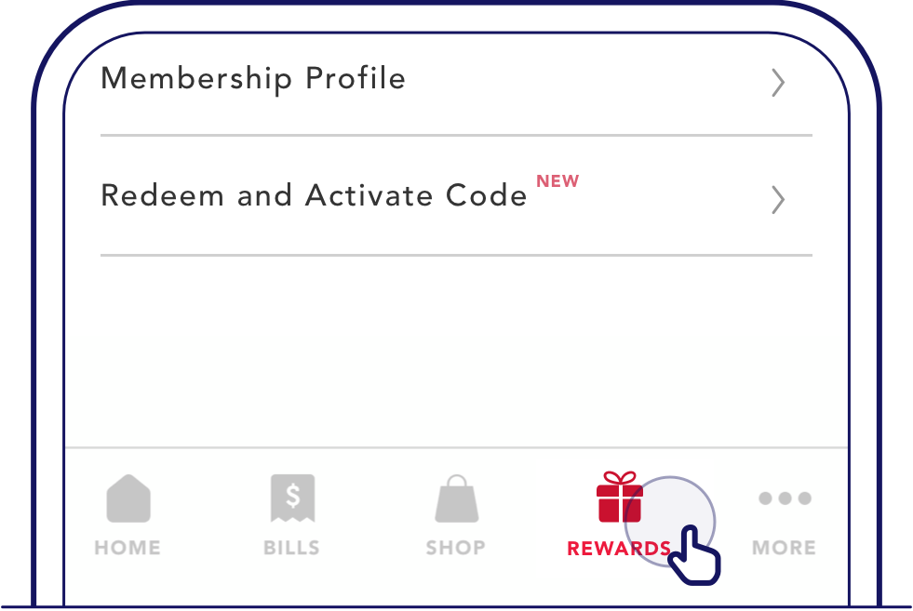Select the red REWARDS tab label

click(x=619, y=548)
